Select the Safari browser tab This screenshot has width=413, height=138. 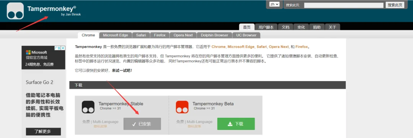[141, 35]
